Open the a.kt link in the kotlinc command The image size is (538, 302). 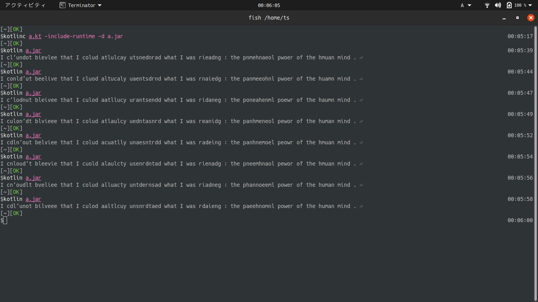click(35, 36)
